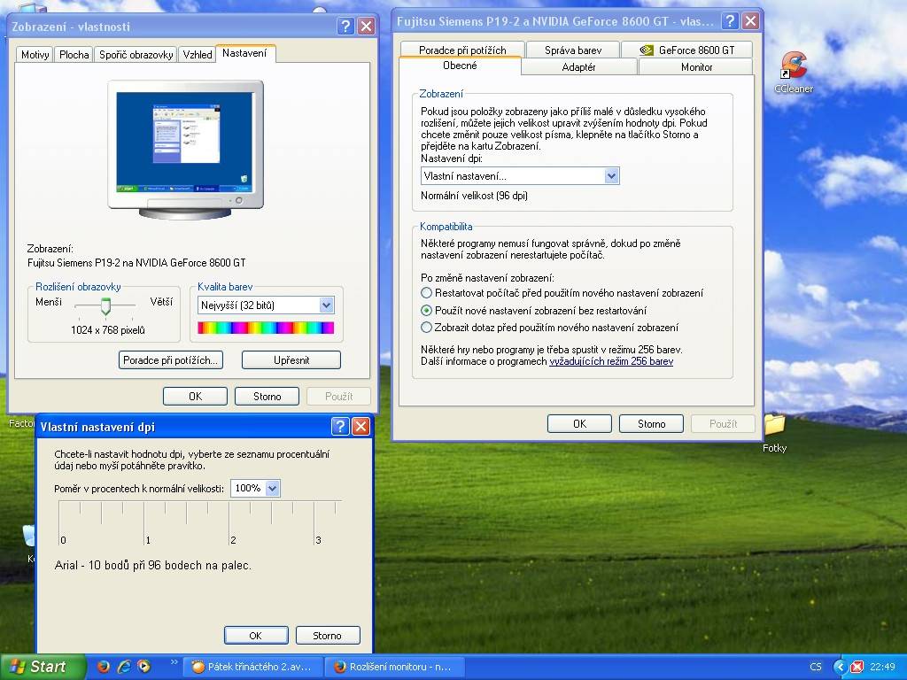907x680 pixels.
Task: Select the Obecné tab
Action: [460, 66]
